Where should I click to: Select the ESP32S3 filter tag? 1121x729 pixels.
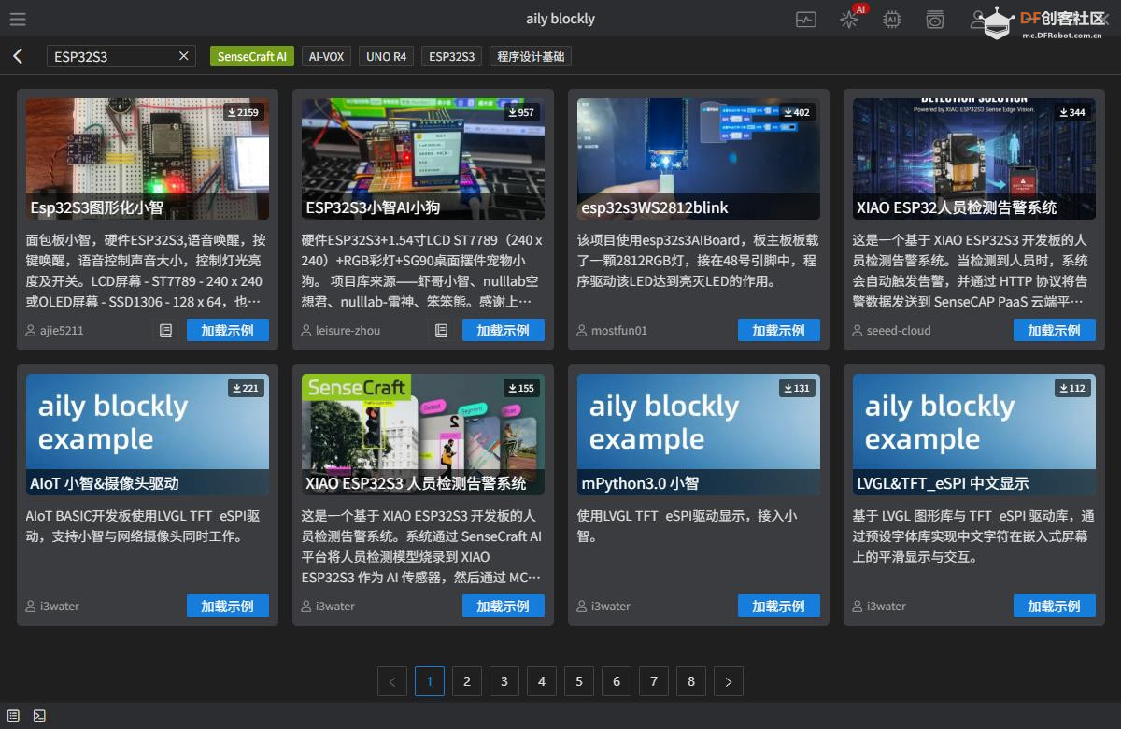click(452, 56)
